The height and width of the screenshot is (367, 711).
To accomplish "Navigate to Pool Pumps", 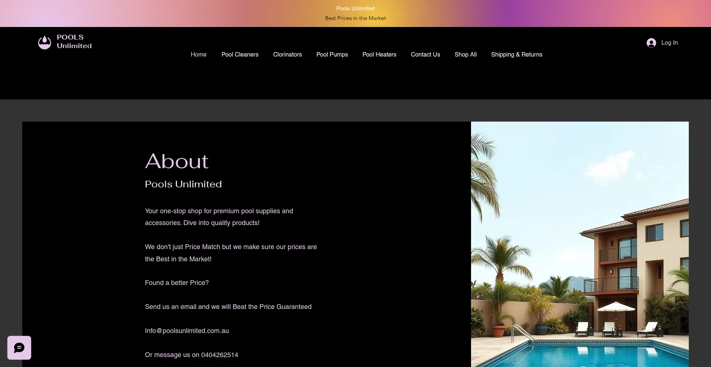I will [x=332, y=55].
